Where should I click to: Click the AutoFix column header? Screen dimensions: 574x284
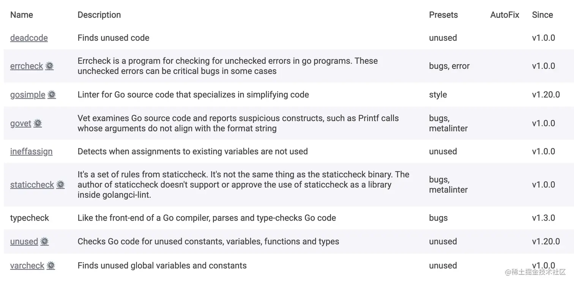click(505, 15)
